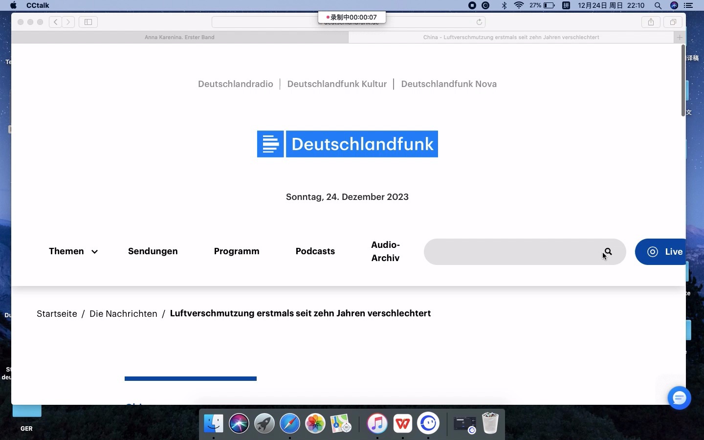Go to Startseite breadcrumb

[57, 314]
